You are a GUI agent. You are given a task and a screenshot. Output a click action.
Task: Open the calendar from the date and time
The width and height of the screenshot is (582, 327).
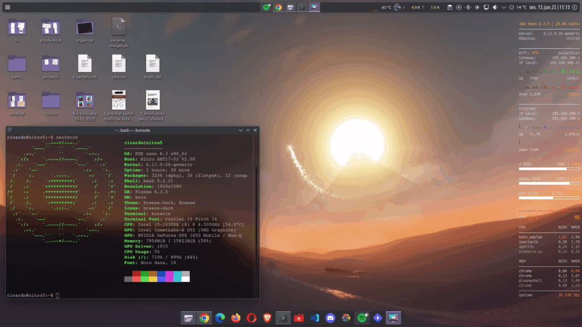[x=550, y=7]
